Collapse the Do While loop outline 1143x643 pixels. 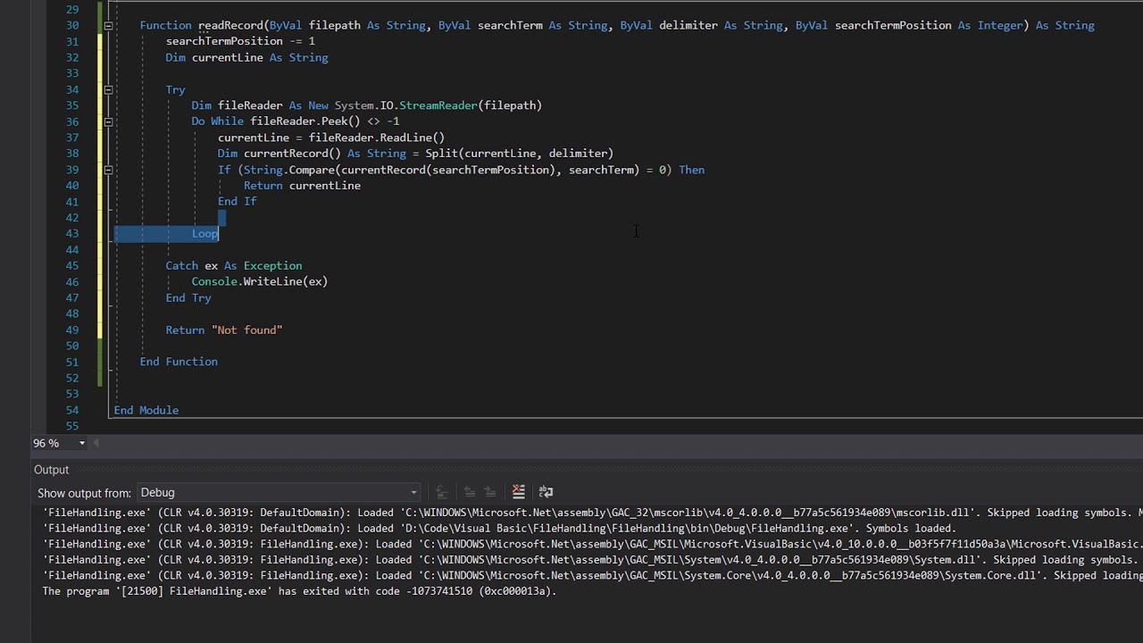pyautogui.click(x=108, y=121)
